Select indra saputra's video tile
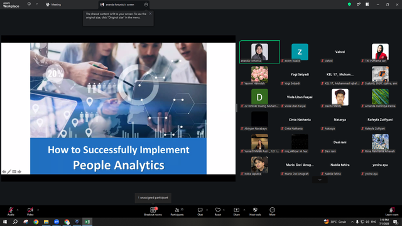Viewport: 402px width, 226px height. pos(259,164)
